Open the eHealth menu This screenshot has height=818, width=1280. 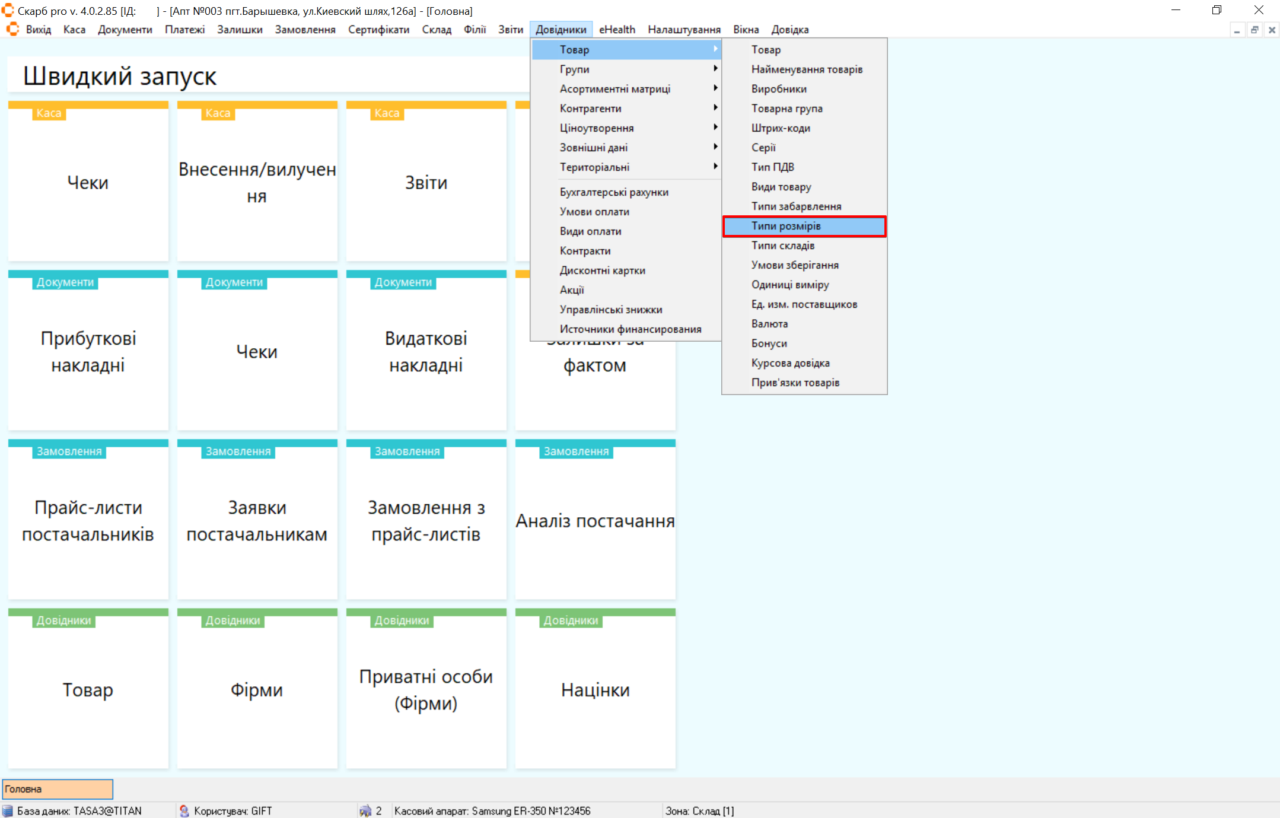(616, 29)
